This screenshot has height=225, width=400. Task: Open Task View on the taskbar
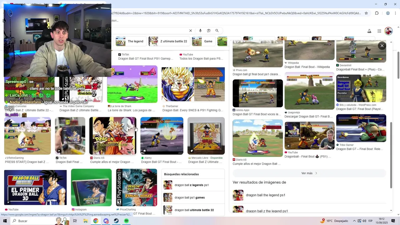pyautogui.click(x=75, y=221)
